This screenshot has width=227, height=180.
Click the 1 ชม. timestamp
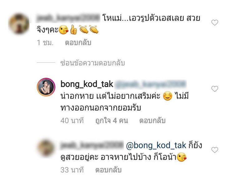[x=45, y=43]
